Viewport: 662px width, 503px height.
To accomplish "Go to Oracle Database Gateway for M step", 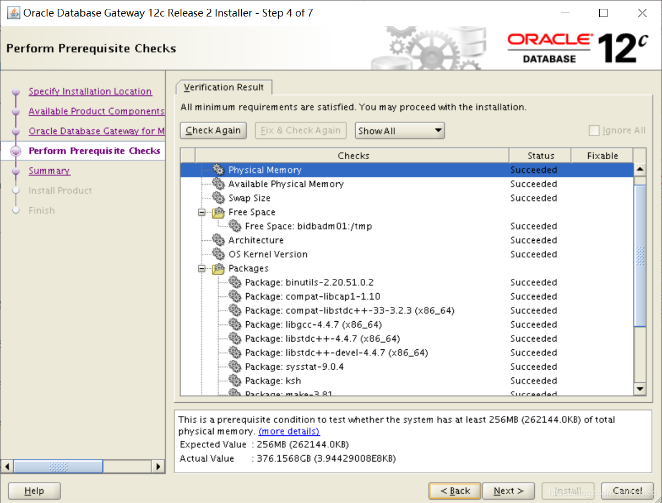I will coord(96,131).
